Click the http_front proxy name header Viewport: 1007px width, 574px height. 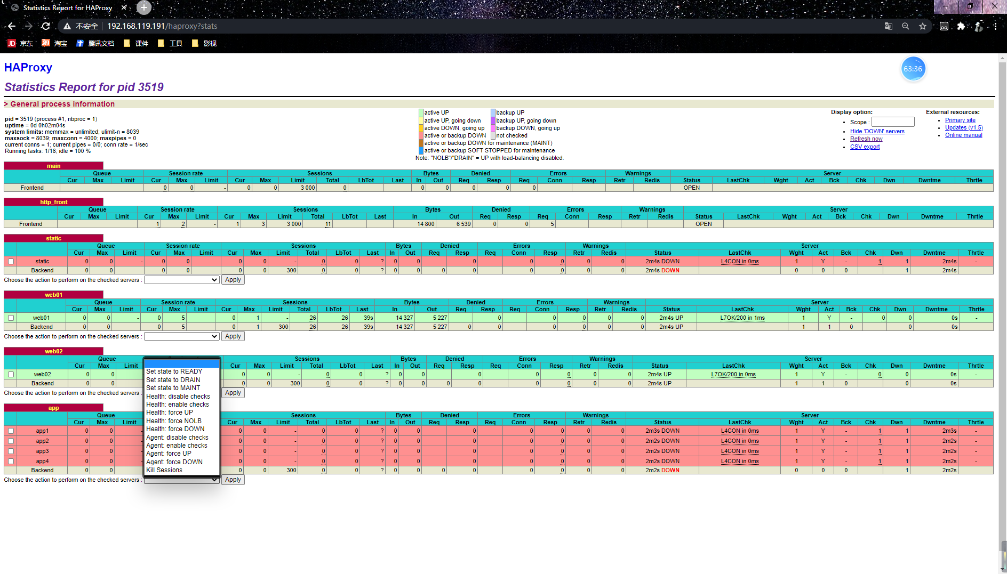pyautogui.click(x=53, y=202)
